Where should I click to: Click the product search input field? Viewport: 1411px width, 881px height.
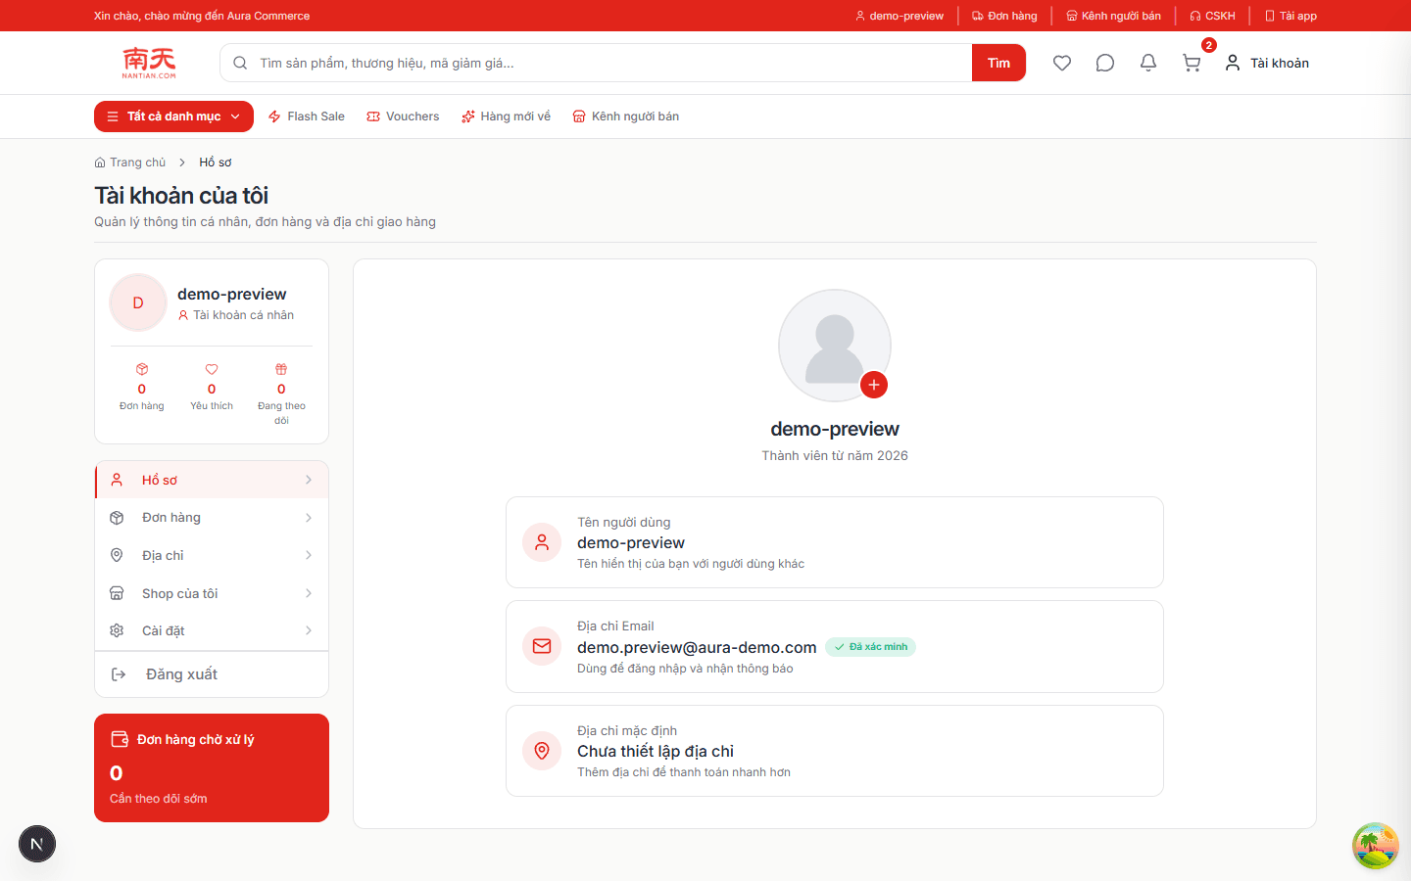(596, 63)
